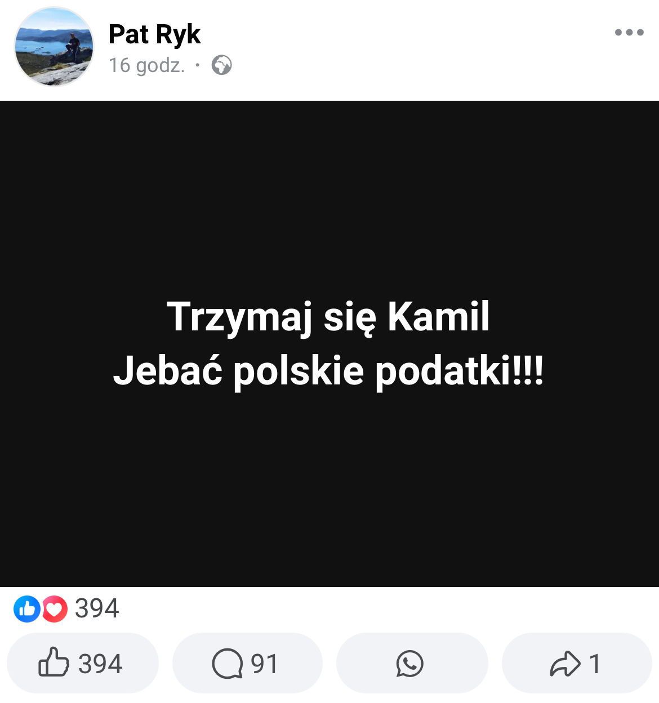Click the comment speech bubble icon
This screenshot has width=659, height=703.
[x=228, y=664]
